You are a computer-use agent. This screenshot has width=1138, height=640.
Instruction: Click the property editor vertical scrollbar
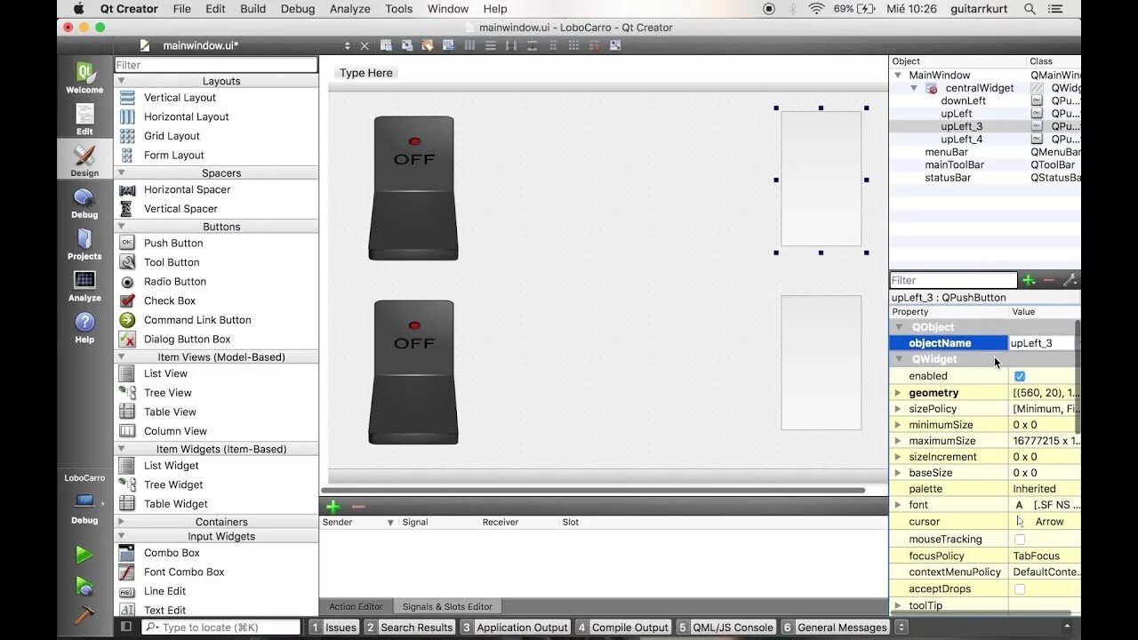coord(1078,377)
